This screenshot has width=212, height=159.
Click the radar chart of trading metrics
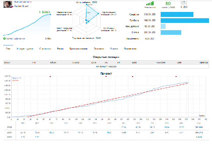point(88,19)
